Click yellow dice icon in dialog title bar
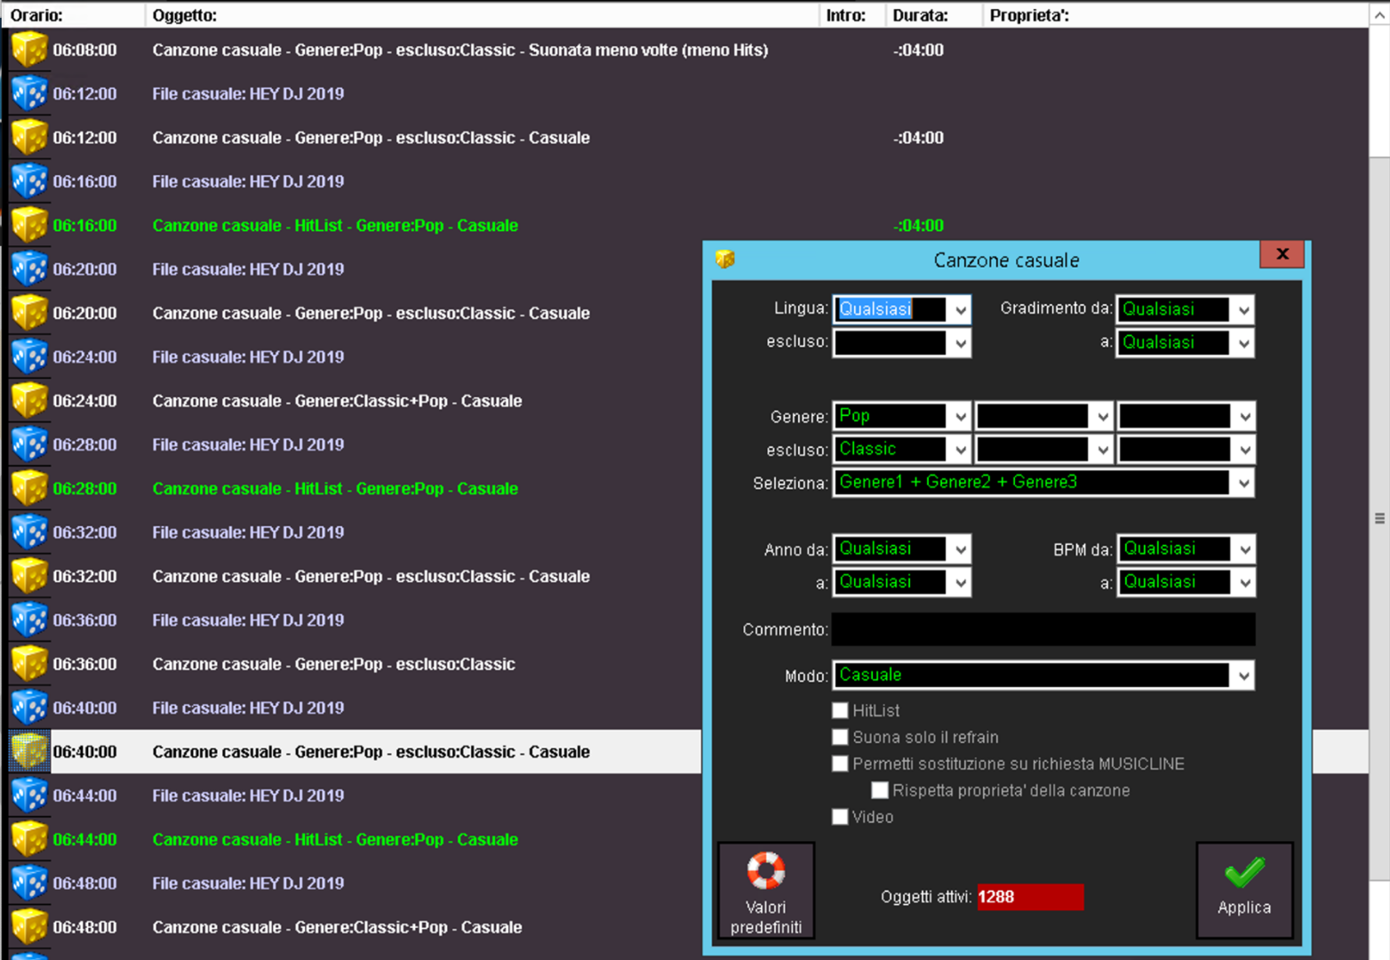 [725, 260]
